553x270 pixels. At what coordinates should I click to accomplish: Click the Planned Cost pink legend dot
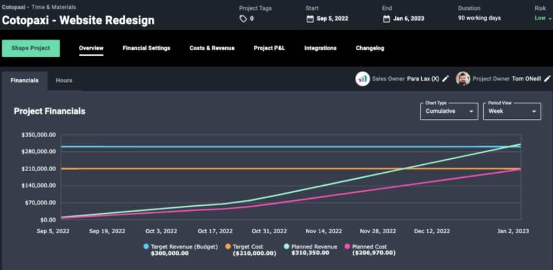tap(348, 247)
